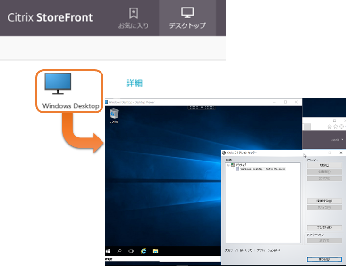Launch the Windows Desktop icon in StoreFront

(69, 91)
